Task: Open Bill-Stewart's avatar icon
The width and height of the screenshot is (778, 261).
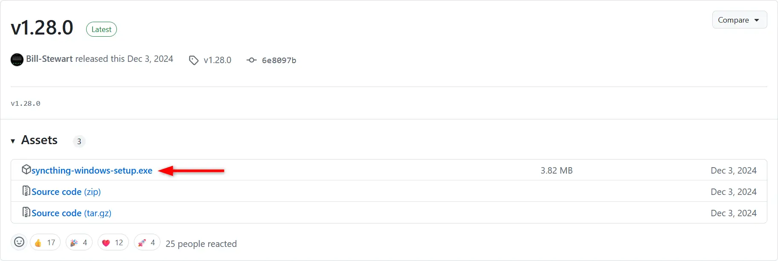Action: [x=17, y=59]
